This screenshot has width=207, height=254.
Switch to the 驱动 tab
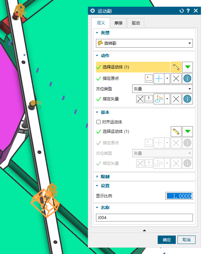tap(136, 23)
